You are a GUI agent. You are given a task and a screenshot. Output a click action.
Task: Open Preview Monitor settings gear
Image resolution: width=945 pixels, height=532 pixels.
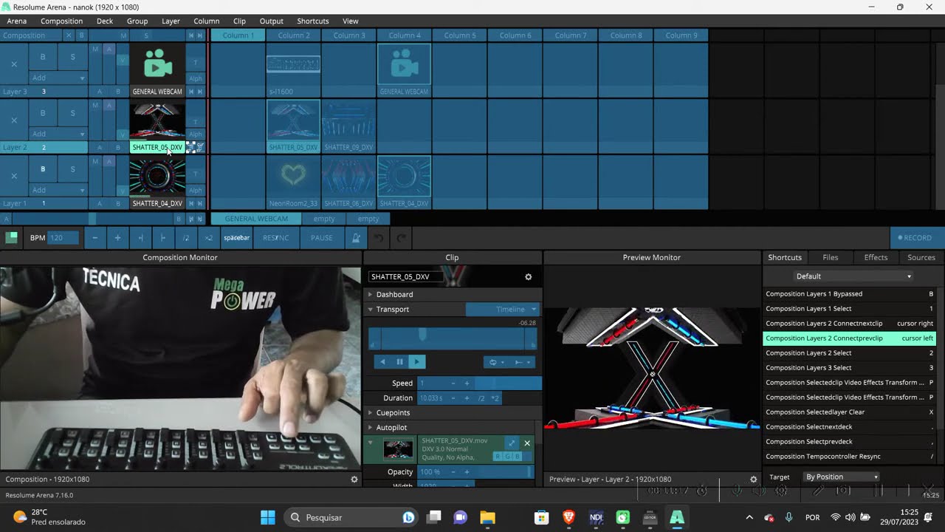pos(753,480)
